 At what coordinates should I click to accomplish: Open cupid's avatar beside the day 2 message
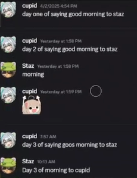click(x=8, y=45)
